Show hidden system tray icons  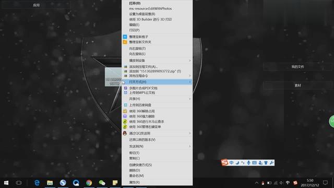click(x=257, y=183)
